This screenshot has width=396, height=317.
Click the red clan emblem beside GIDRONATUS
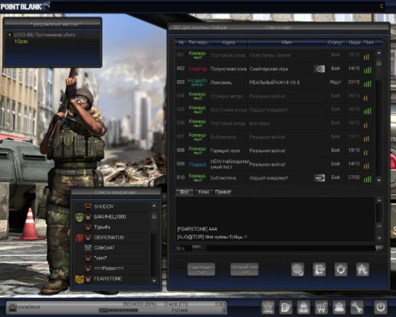pyautogui.click(x=79, y=238)
